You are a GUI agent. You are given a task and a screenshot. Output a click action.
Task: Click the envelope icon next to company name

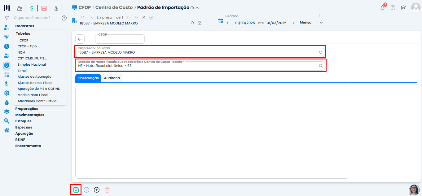199,23
